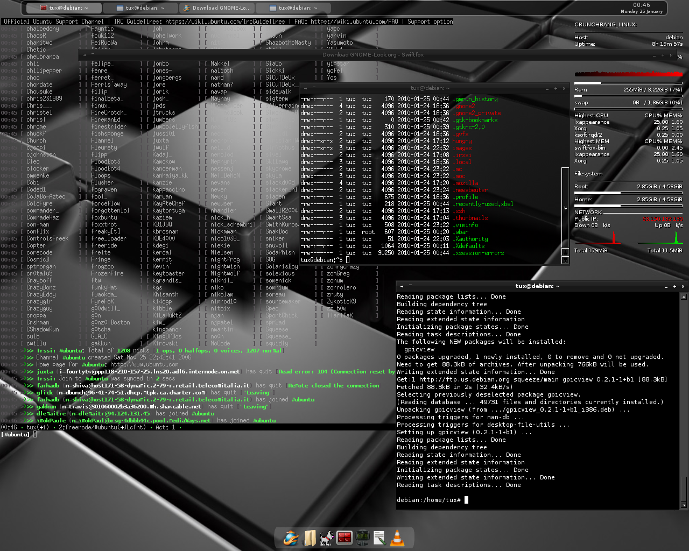Click the clock showing 00:46 Monday 25 January

pos(641,8)
